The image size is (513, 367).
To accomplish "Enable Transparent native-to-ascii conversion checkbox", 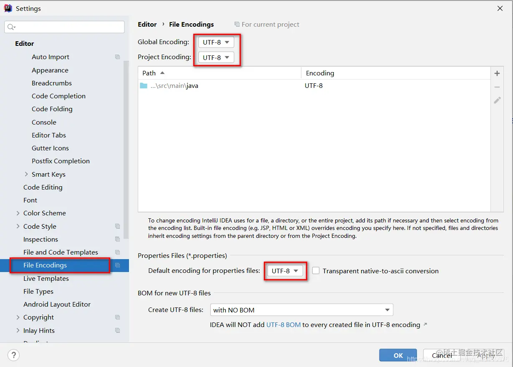I will (x=316, y=271).
